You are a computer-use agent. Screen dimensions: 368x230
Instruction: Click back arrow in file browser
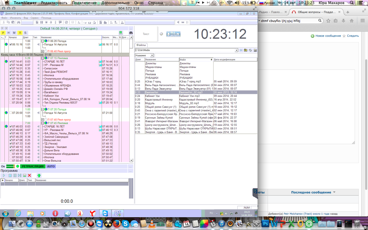coord(241,50)
